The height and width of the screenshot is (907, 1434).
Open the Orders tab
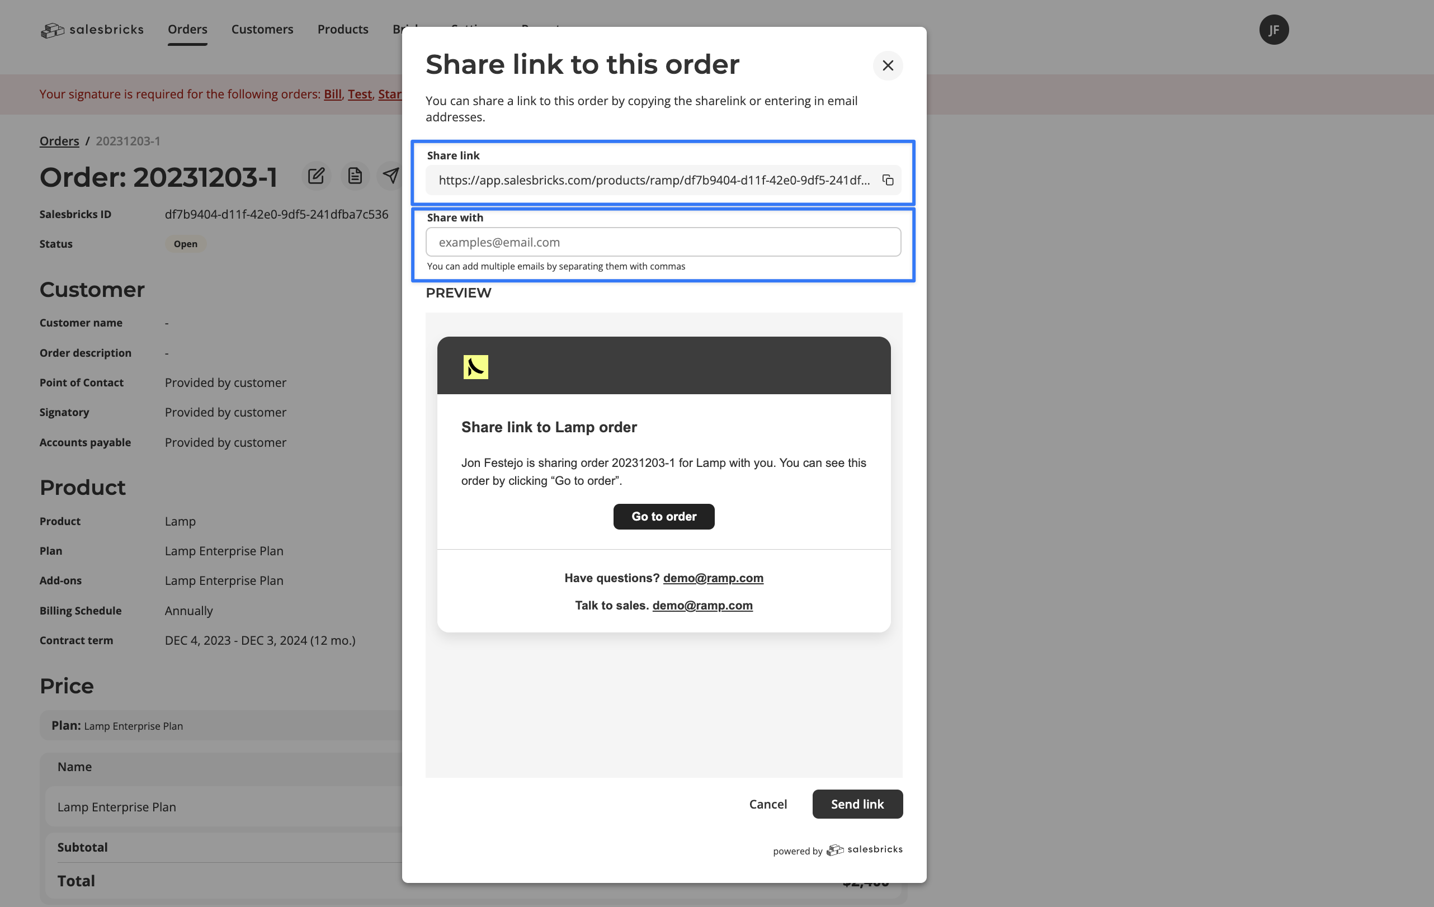[187, 29]
